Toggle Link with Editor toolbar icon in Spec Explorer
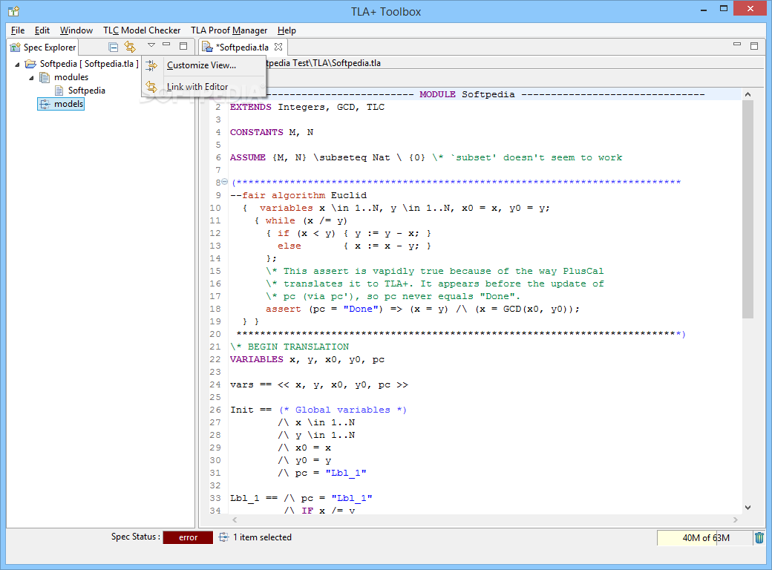This screenshot has height=570, width=772. click(130, 47)
